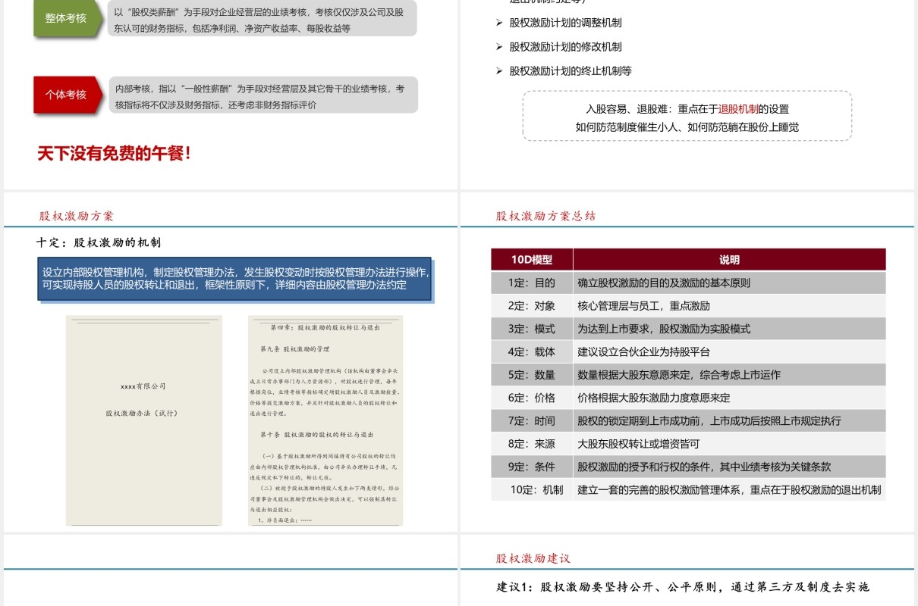Select the cell 10定:机制
Screen dimensions: 918x606
click(532, 490)
